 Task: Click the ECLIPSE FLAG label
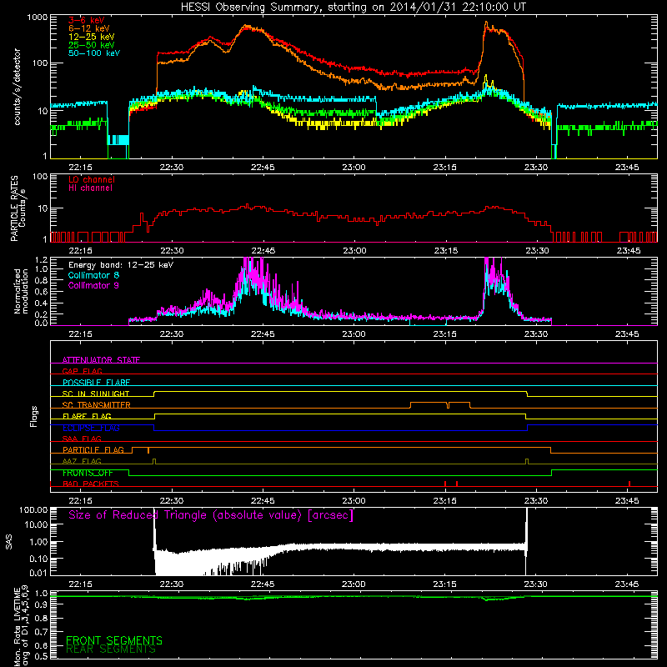coord(91,428)
